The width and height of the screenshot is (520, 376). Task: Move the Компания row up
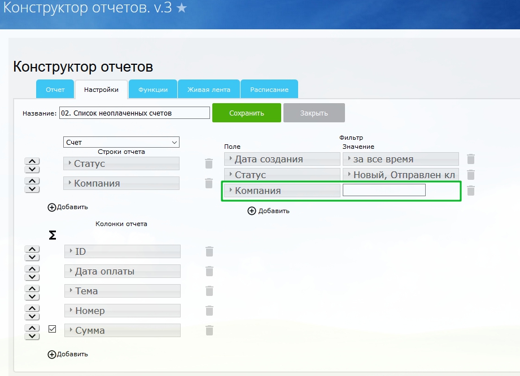coord(33,180)
